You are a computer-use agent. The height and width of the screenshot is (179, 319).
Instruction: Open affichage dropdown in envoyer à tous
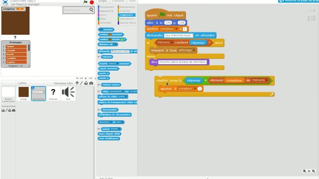[x=194, y=50]
